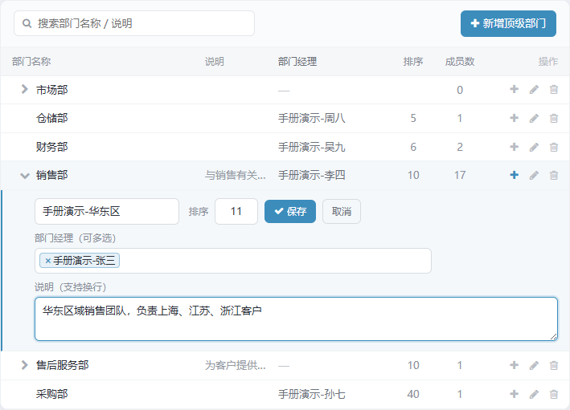Click member count 0 in 市场部 row

pyautogui.click(x=460, y=90)
